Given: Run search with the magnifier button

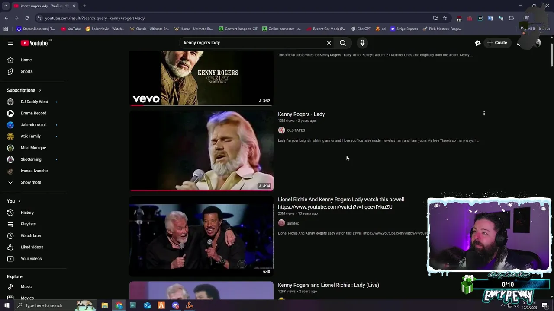Looking at the screenshot, I should point(343,43).
